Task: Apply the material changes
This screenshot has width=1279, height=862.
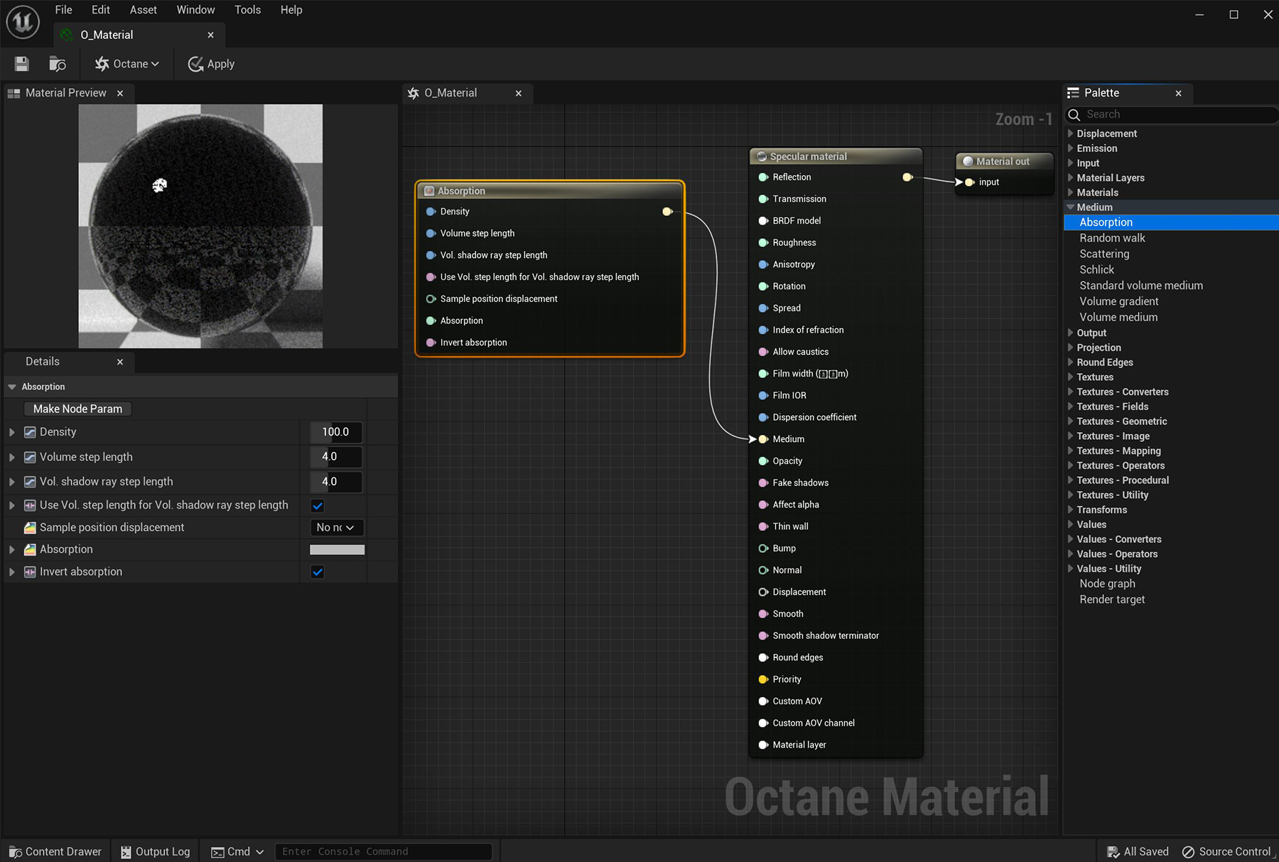Action: (x=211, y=64)
